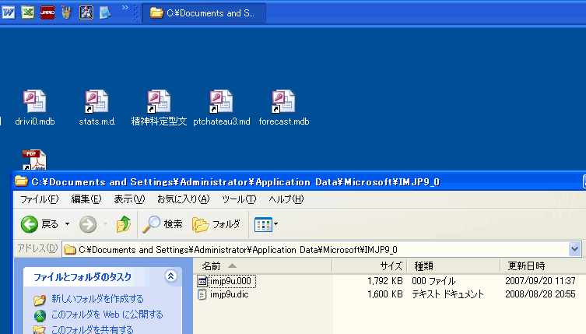Click 'Publish this folder to Web' link

(107, 315)
